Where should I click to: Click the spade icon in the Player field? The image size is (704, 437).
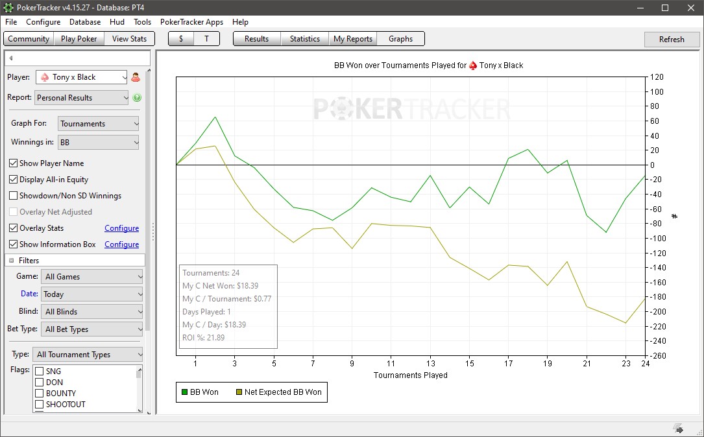[x=45, y=77]
